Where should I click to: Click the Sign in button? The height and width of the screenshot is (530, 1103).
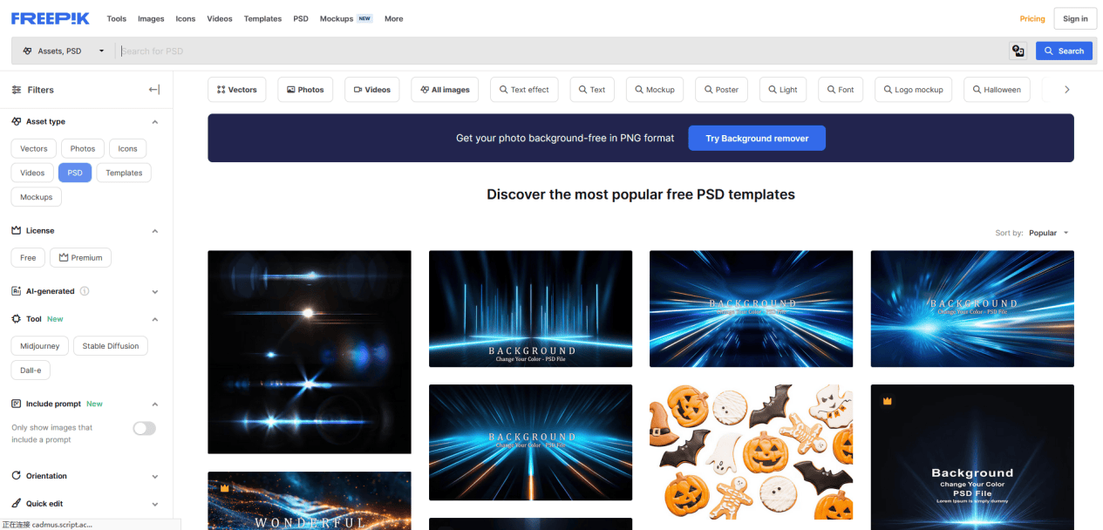(1075, 18)
